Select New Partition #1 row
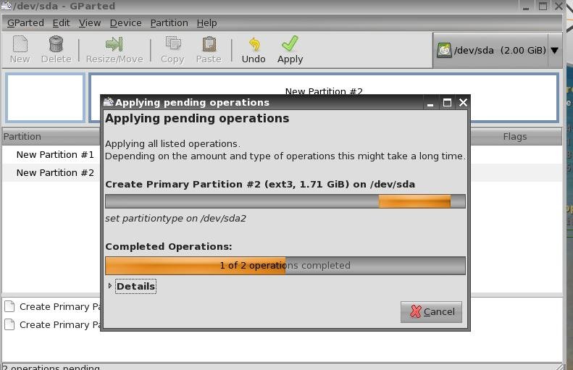Image resolution: width=573 pixels, height=370 pixels. pyautogui.click(x=55, y=154)
